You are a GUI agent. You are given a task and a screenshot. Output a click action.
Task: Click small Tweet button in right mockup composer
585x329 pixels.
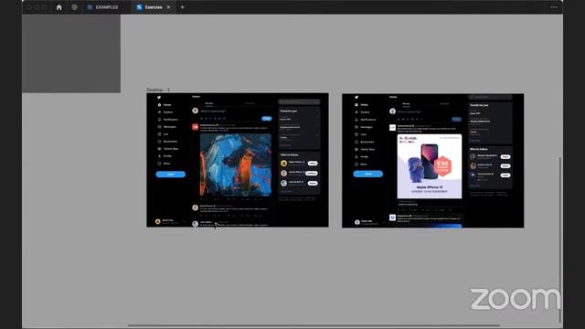click(x=457, y=119)
